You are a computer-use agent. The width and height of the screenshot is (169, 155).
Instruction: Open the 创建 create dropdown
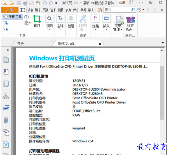click(71, 22)
